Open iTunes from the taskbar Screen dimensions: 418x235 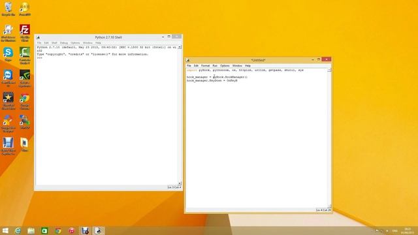(71, 230)
